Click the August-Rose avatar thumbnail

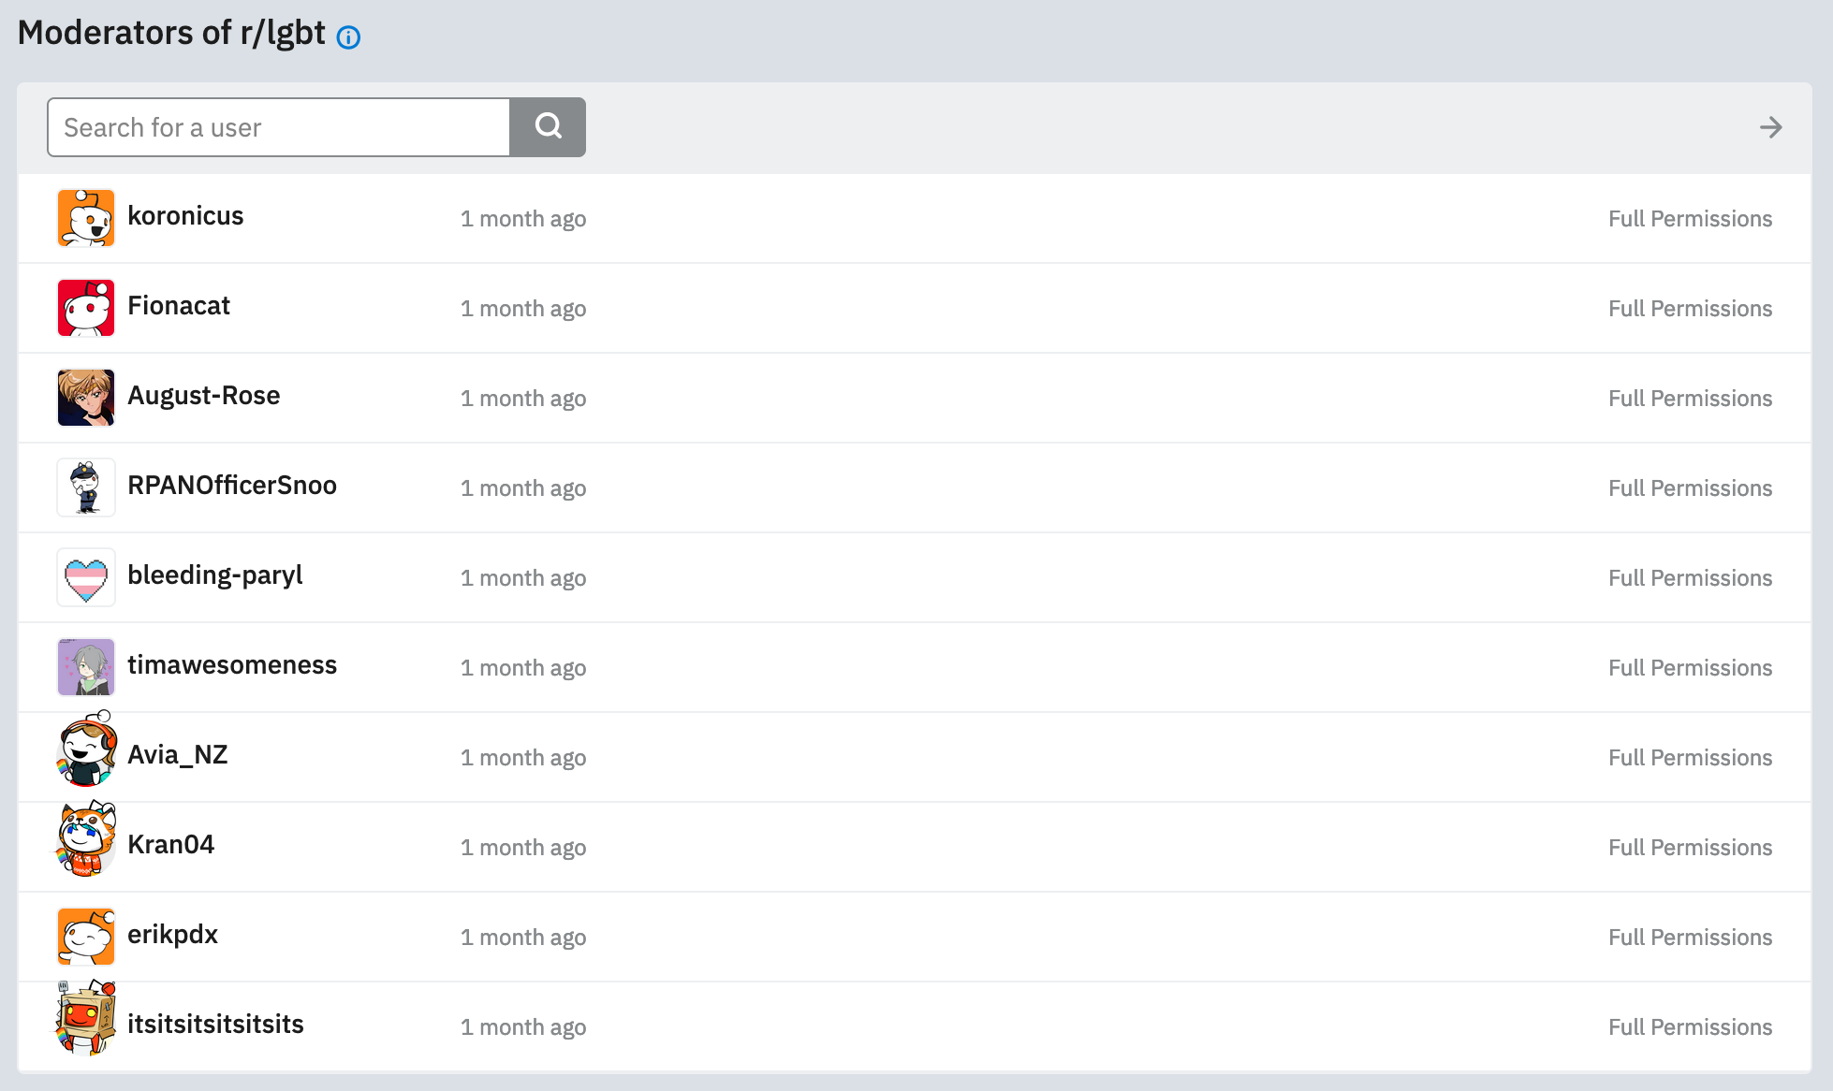(86, 398)
